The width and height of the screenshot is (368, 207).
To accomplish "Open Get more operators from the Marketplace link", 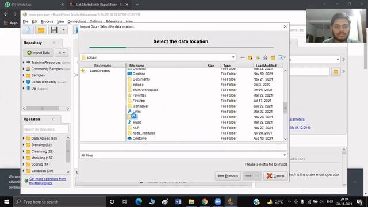I will click(x=47, y=181).
